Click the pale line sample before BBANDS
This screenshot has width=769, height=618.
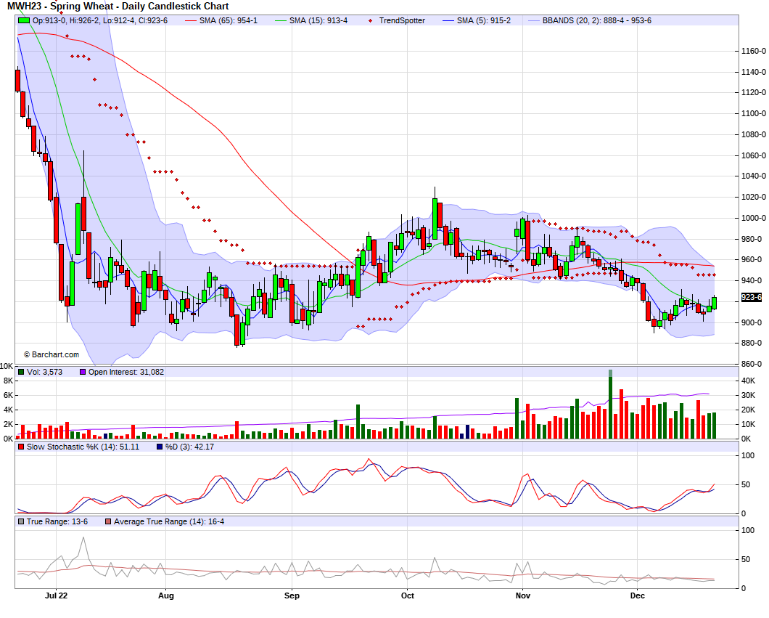click(534, 20)
